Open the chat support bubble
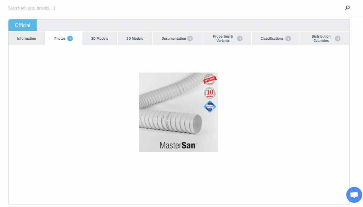Screen dimensions: 363x207 tap(354, 195)
